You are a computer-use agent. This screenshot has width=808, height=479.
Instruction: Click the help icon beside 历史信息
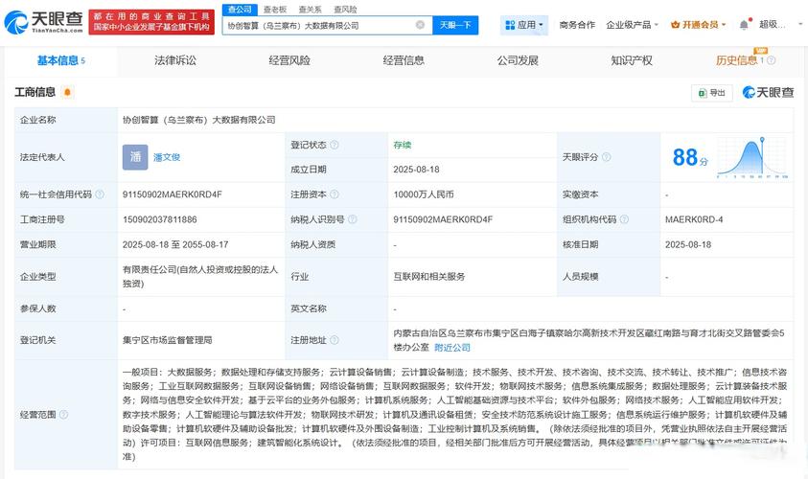click(x=772, y=60)
